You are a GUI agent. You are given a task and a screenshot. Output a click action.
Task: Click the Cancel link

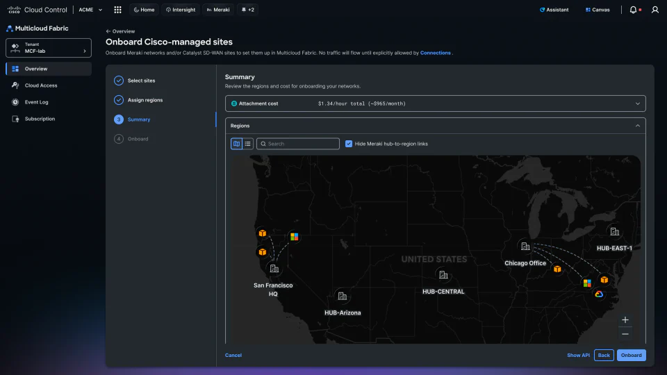point(233,355)
